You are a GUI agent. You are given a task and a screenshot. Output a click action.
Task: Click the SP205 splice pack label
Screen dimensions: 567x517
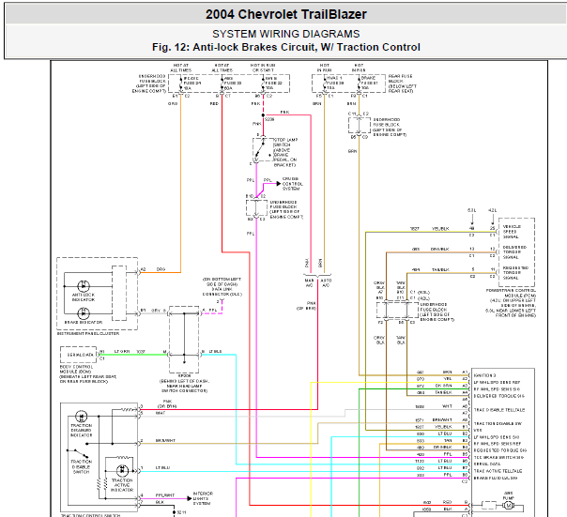point(184,383)
